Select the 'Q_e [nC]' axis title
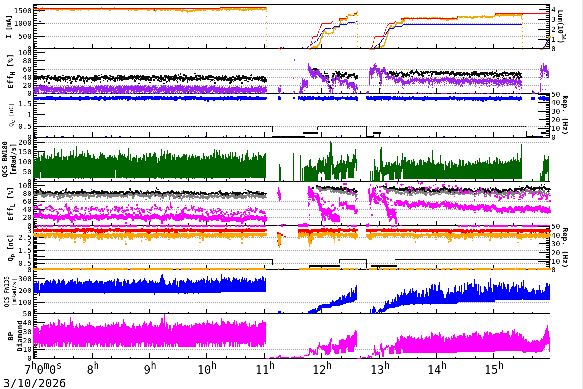Viewport: 583px width, 389px height. tap(11, 115)
